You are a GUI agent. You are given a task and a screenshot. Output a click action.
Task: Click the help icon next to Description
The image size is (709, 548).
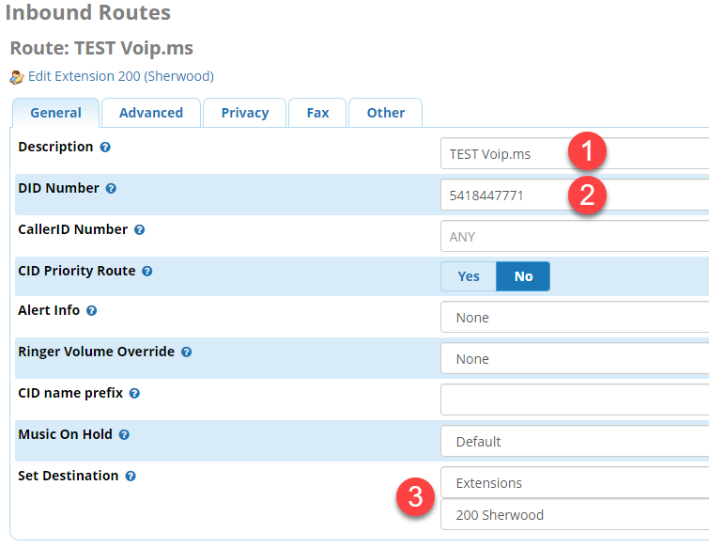pos(105,147)
